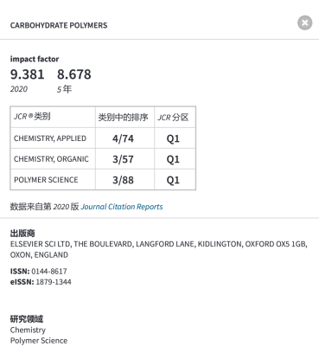Open the Journal Citation Reports link

pyautogui.click(x=122, y=207)
